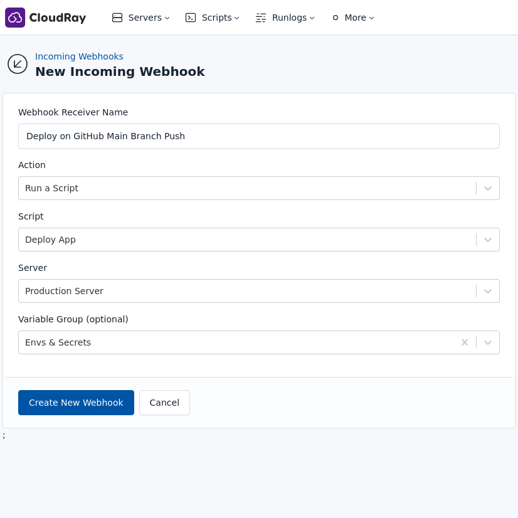Open the Scripts menu

[x=216, y=18]
